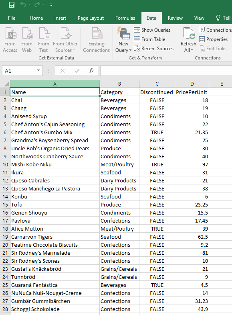
Task: Open Customize Quick Access Toolbar dropdown
Action: point(51,5)
